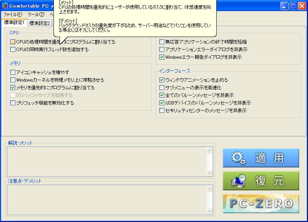
Task: Click up arrow of 注意点・デメリット scrollbar
Action: point(209,189)
